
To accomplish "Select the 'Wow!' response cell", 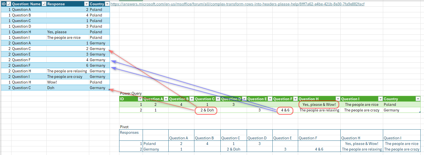I will point(52,82).
